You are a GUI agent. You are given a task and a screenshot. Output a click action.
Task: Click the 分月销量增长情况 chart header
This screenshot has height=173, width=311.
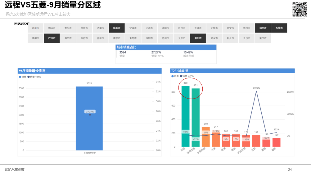90,71
